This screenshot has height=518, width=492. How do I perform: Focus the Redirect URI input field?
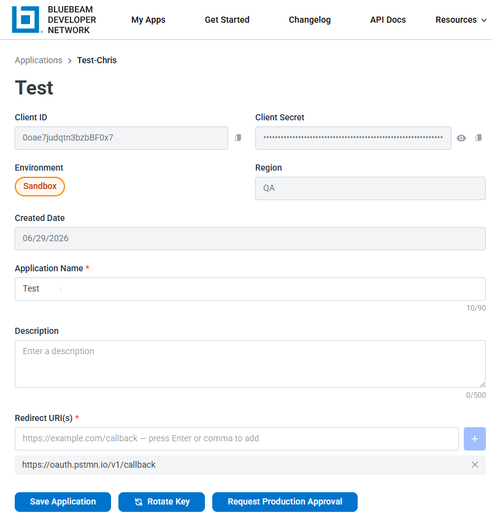click(x=236, y=439)
